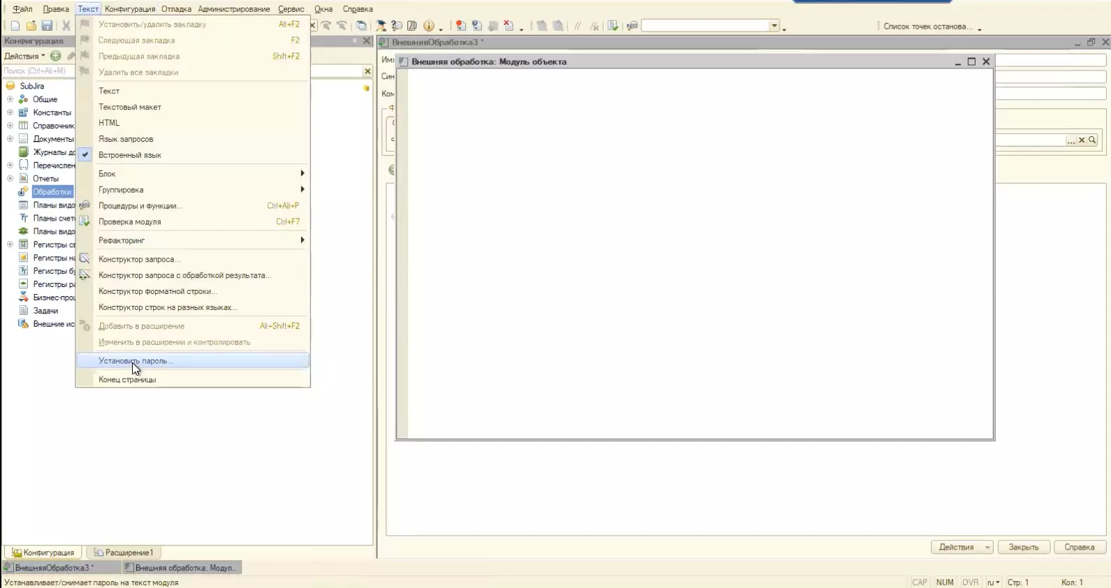Click the comment lines toolbar icon
Screen dimensions: 1111x588
577,26
